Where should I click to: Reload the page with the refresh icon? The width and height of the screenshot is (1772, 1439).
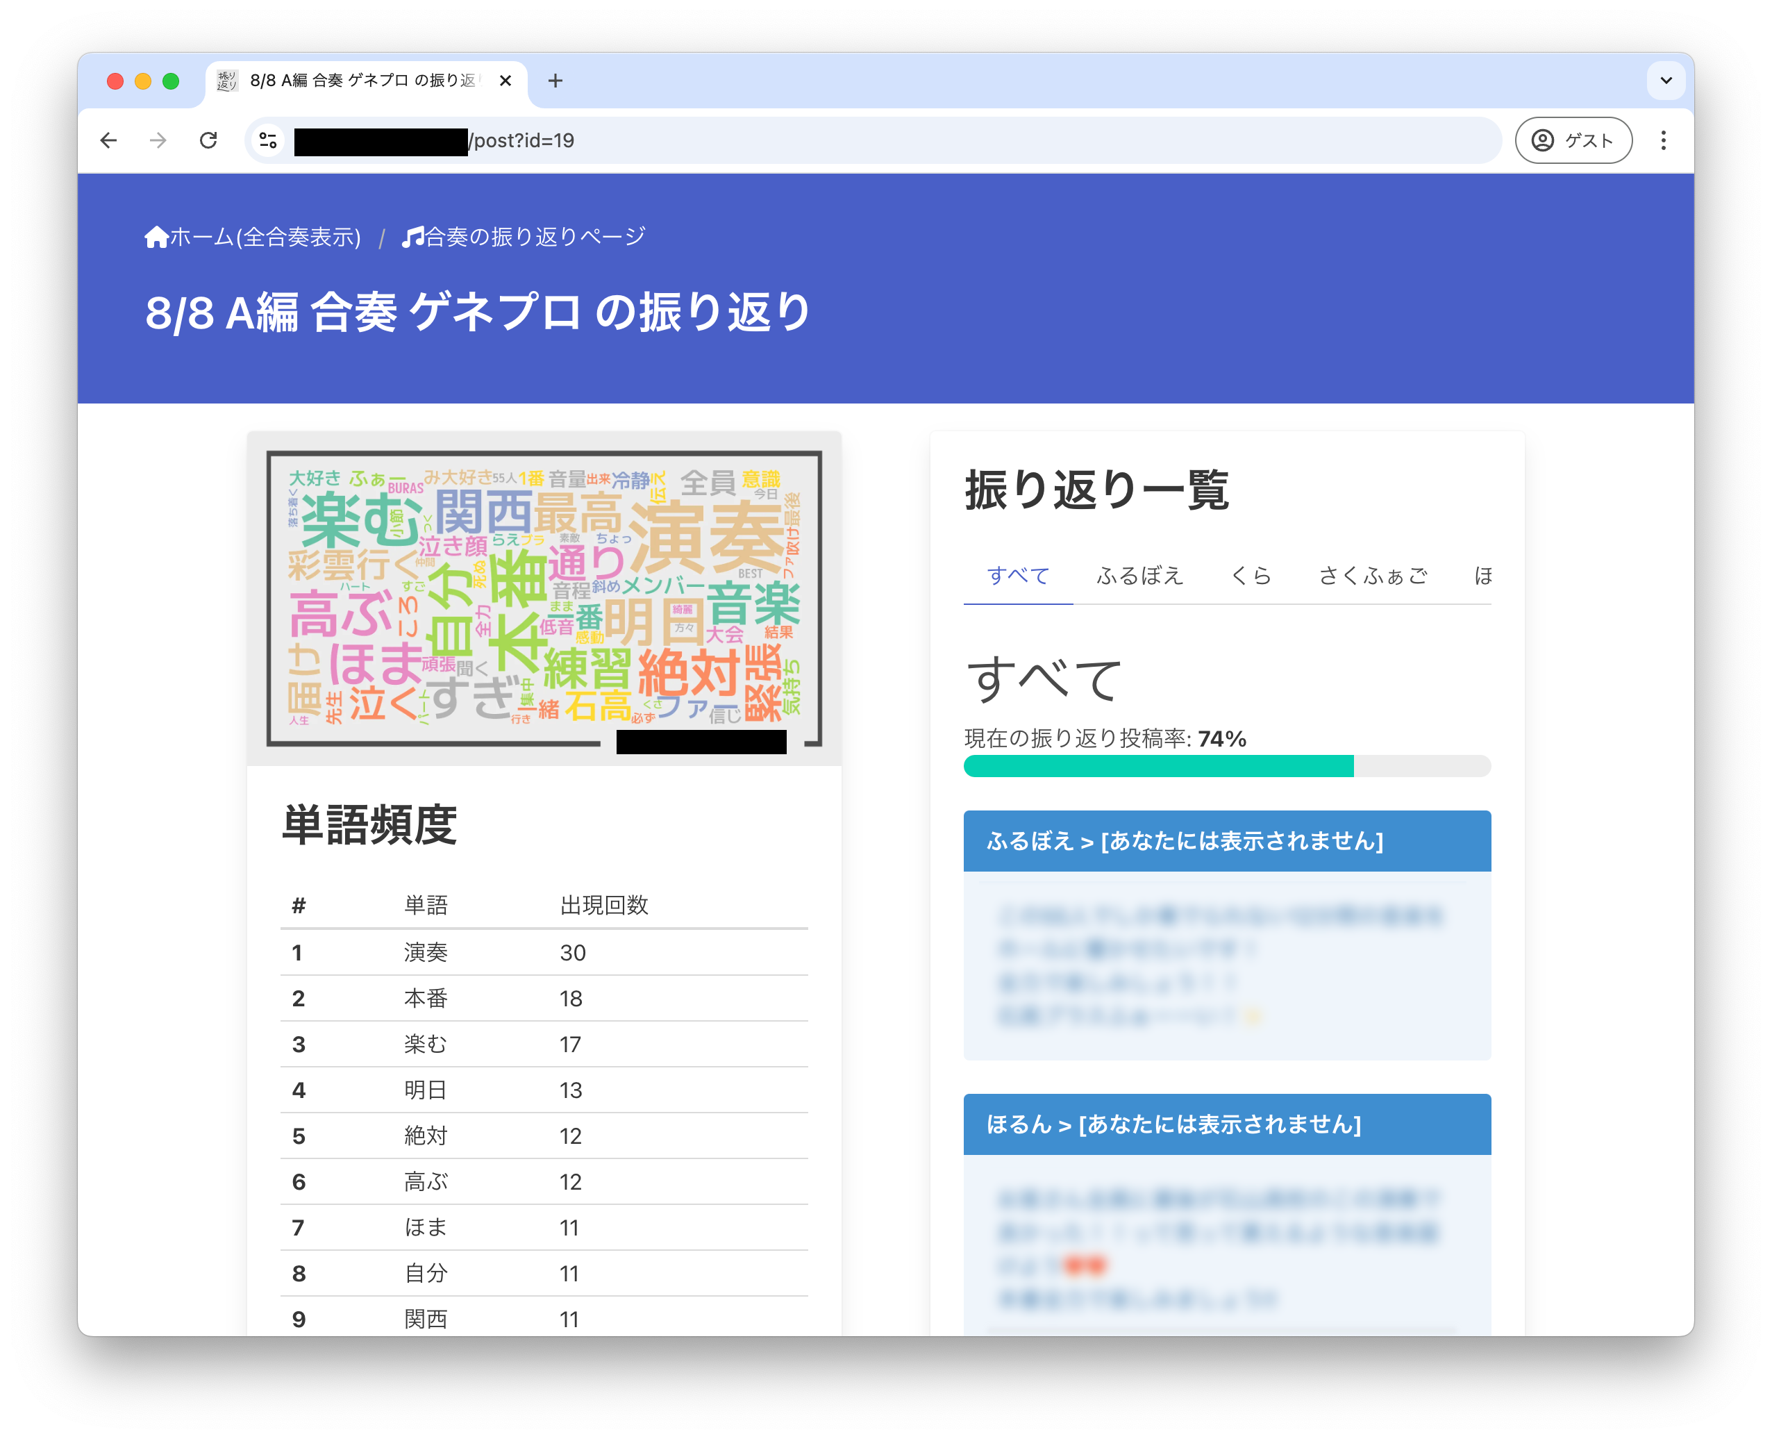208,140
